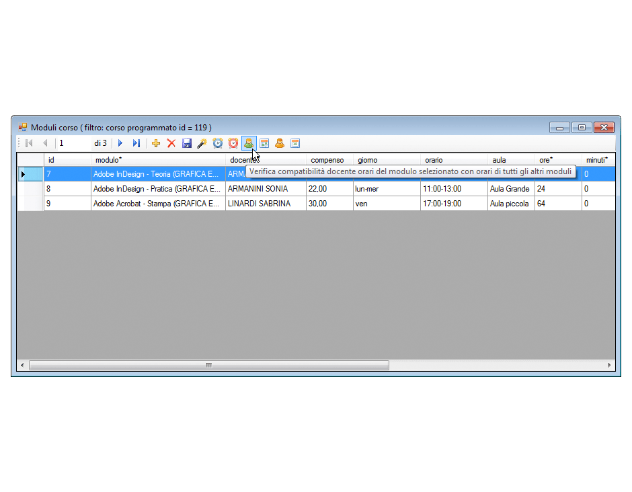Click the orange person icon
This screenshot has height=492, width=632.
[x=280, y=143]
